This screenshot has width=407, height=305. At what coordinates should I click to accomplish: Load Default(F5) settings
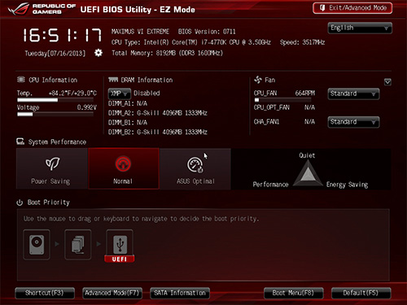click(361, 293)
